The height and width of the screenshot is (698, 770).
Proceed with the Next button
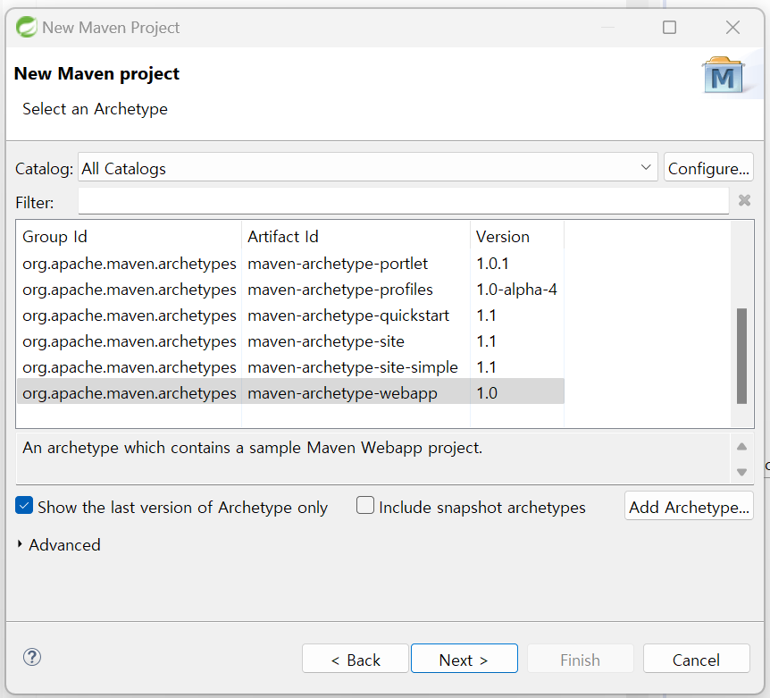[x=465, y=659]
